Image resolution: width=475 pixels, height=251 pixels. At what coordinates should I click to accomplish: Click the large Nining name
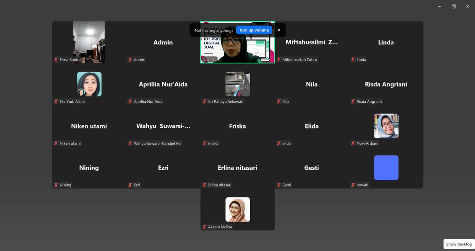tap(89, 168)
